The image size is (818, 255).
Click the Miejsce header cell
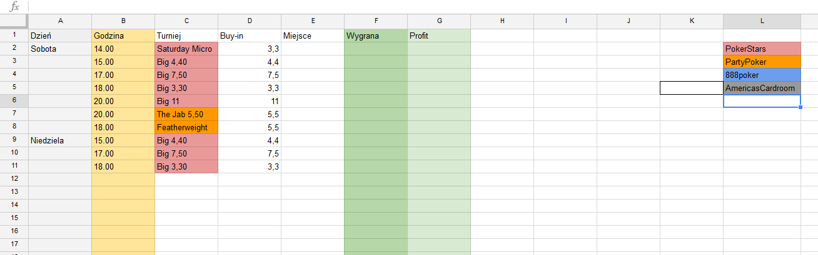(313, 36)
